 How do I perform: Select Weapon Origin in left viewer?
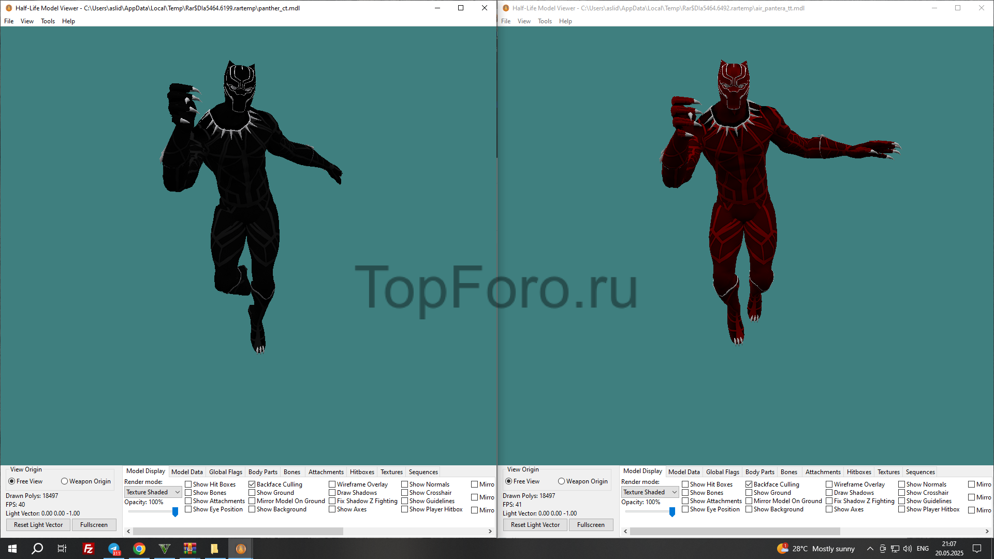(x=65, y=481)
